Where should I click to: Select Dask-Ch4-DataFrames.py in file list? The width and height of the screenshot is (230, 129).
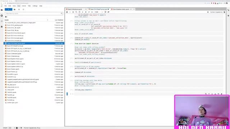[x=34, y=46]
